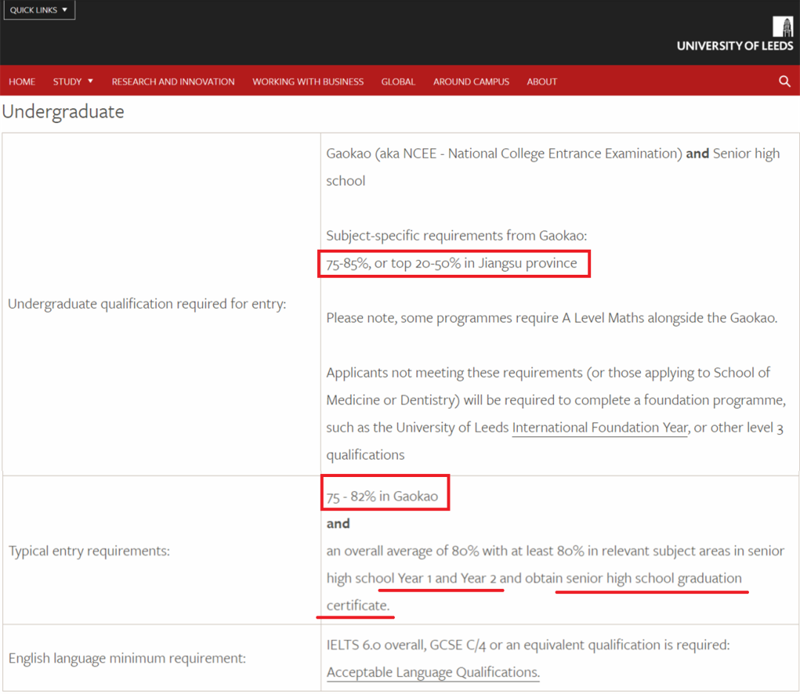Viewport: 800px width, 694px height.
Task: Click the University of Leeds logo
Action: click(x=735, y=33)
